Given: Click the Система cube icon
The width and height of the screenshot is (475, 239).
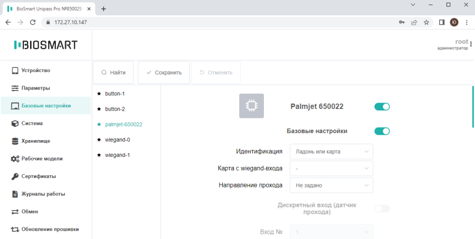Looking at the screenshot, I should (x=15, y=124).
